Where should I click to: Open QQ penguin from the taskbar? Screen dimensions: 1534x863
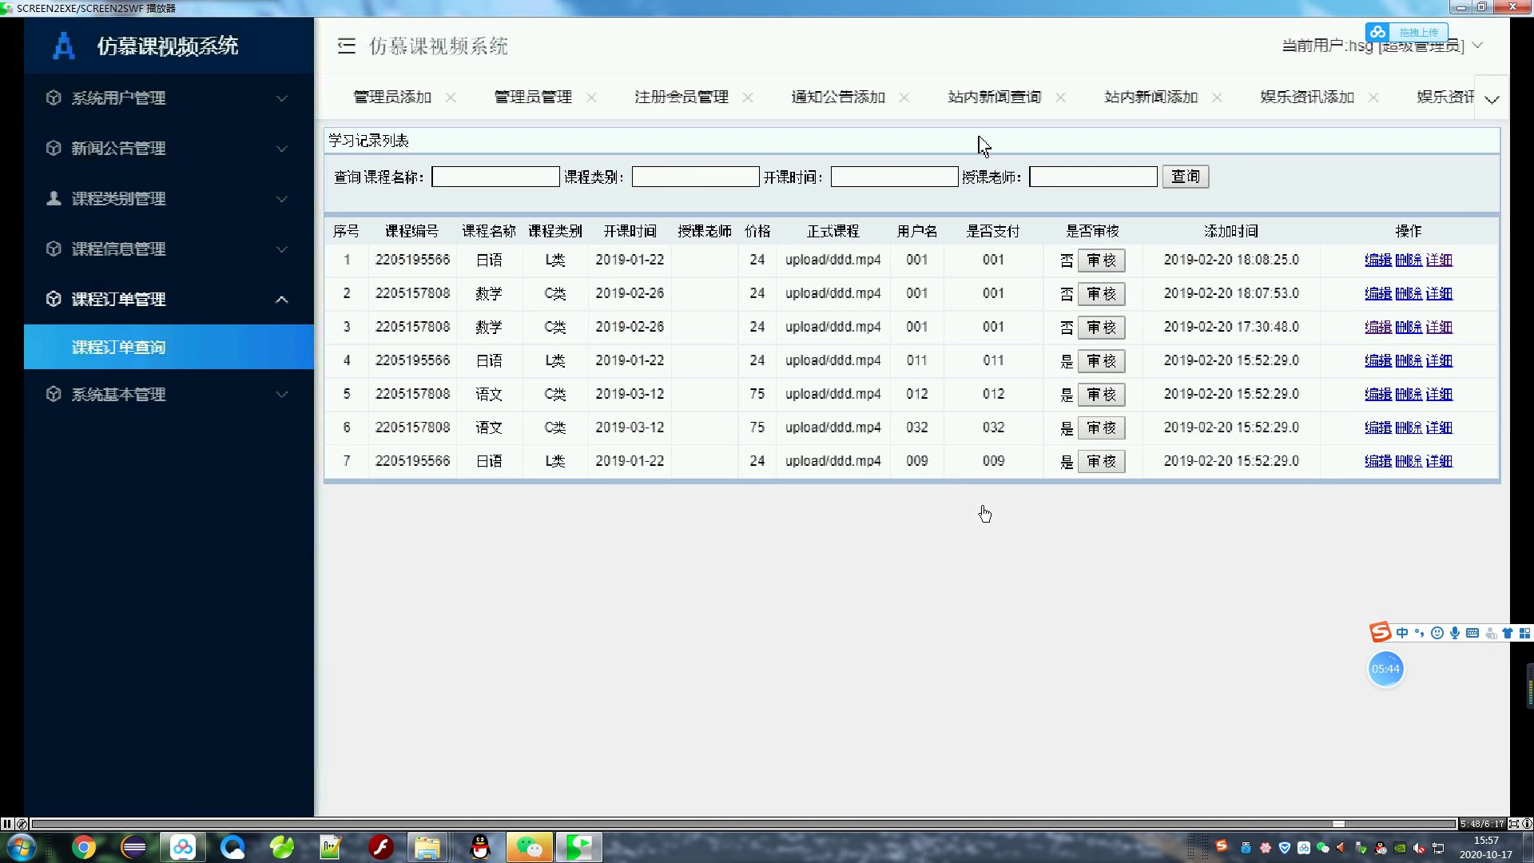(x=480, y=847)
